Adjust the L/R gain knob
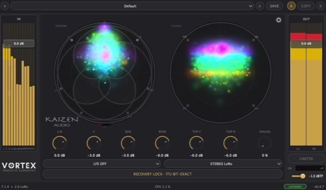 [59, 143]
